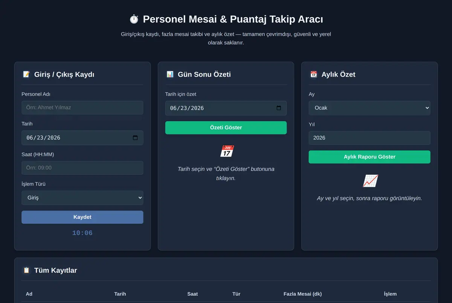Click the calendar icon beside Aylık Özet heading
Screen dimensions: 452x303
(x=313, y=74)
